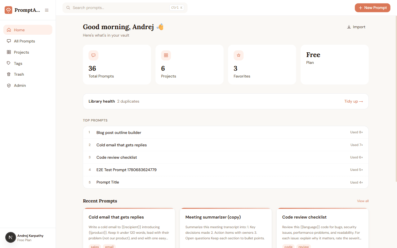Click the Import download icon
Viewport: 397px width, 248px height.
click(x=349, y=27)
